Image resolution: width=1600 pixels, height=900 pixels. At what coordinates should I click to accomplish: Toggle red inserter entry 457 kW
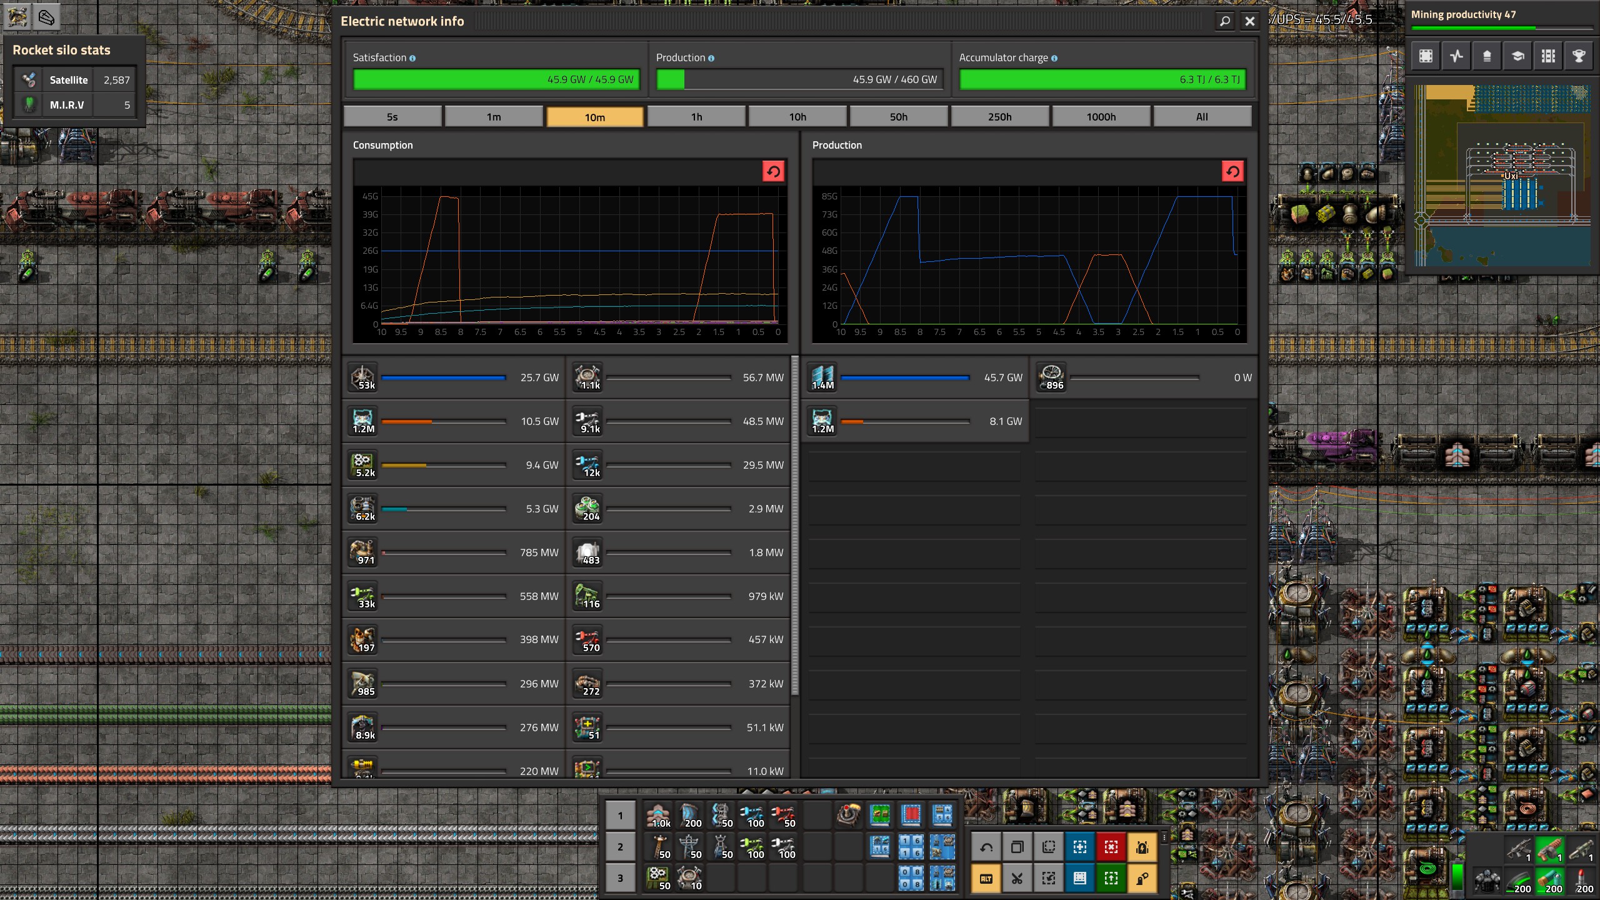[x=679, y=639]
